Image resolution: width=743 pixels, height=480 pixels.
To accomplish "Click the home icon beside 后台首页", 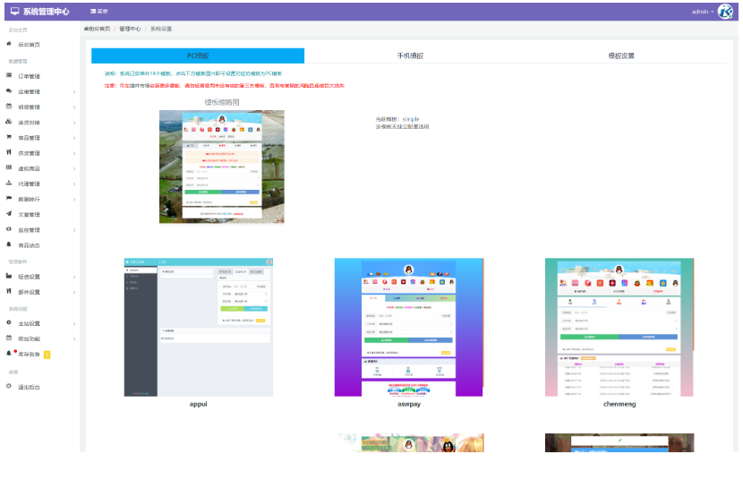I will click(9, 44).
